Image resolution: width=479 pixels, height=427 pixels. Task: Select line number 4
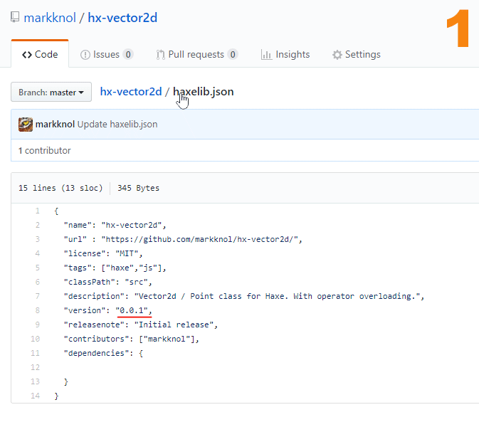37,253
